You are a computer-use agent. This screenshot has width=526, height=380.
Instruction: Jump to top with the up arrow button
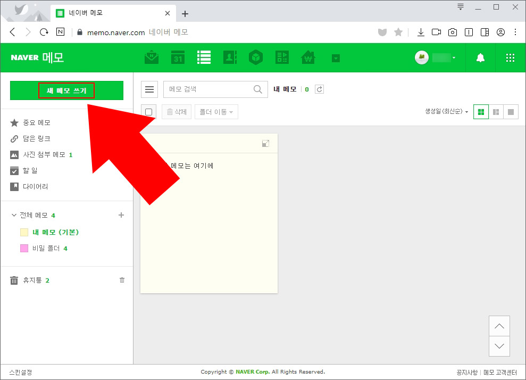tap(499, 326)
